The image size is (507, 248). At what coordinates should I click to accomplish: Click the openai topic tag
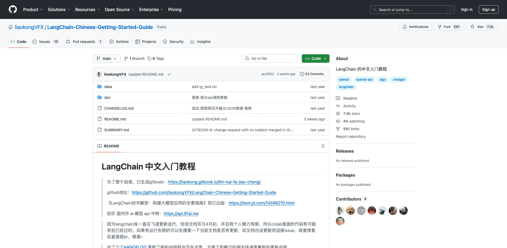click(x=344, y=80)
